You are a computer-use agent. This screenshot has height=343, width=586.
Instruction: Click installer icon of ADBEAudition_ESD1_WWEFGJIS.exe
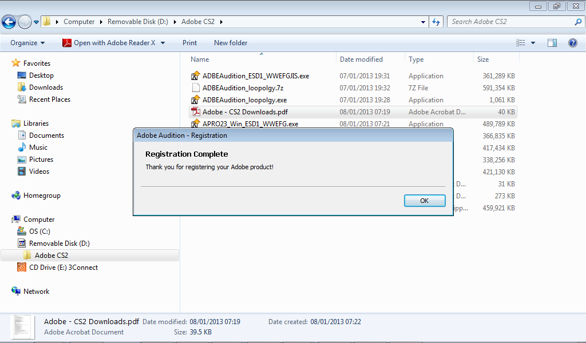pos(196,76)
